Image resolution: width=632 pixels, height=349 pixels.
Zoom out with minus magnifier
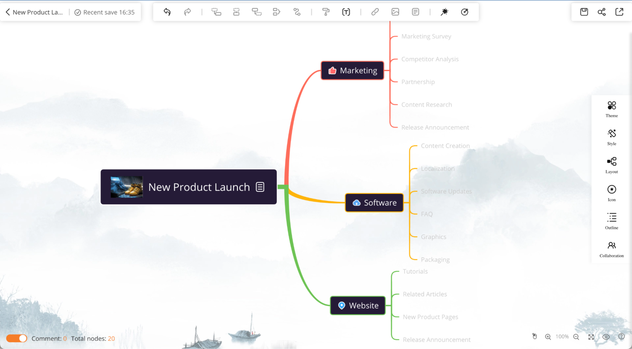tap(576, 337)
